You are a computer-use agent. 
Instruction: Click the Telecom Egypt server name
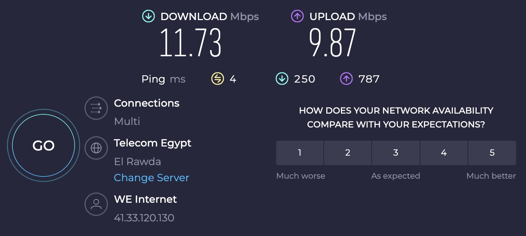(x=153, y=143)
